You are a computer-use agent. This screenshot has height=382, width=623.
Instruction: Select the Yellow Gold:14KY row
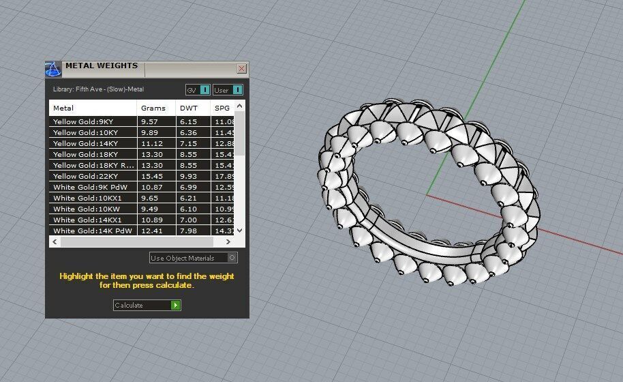(x=142, y=143)
